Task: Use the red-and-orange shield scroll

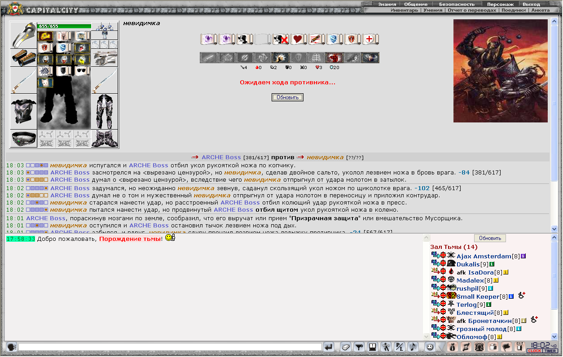Action: (352, 39)
